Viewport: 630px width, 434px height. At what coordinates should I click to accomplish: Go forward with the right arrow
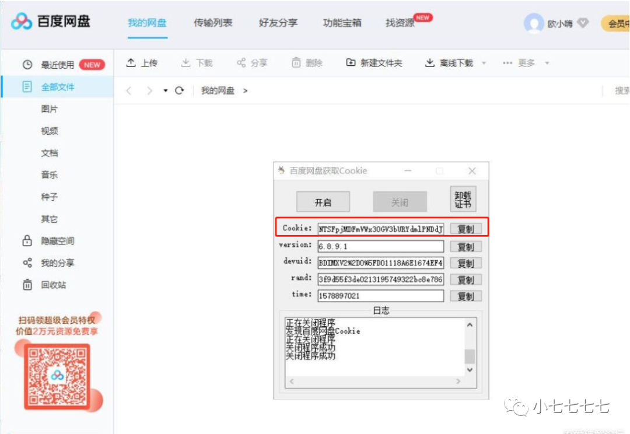tap(149, 91)
